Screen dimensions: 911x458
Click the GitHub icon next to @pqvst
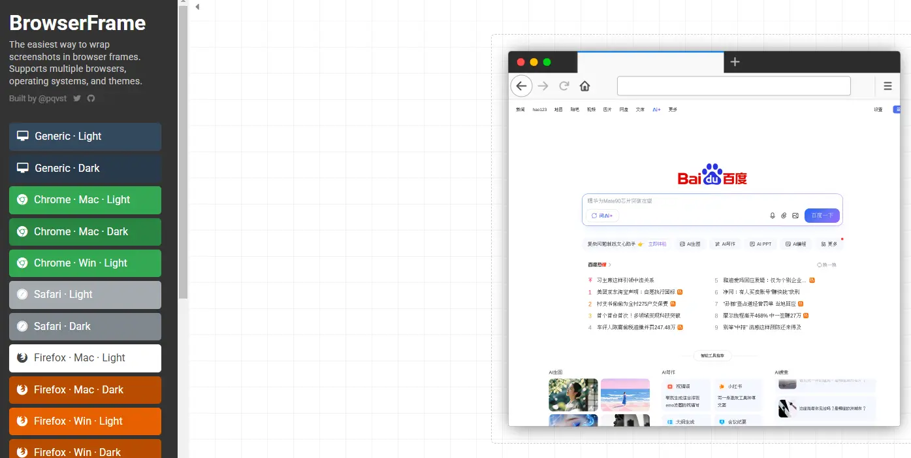pyautogui.click(x=90, y=98)
